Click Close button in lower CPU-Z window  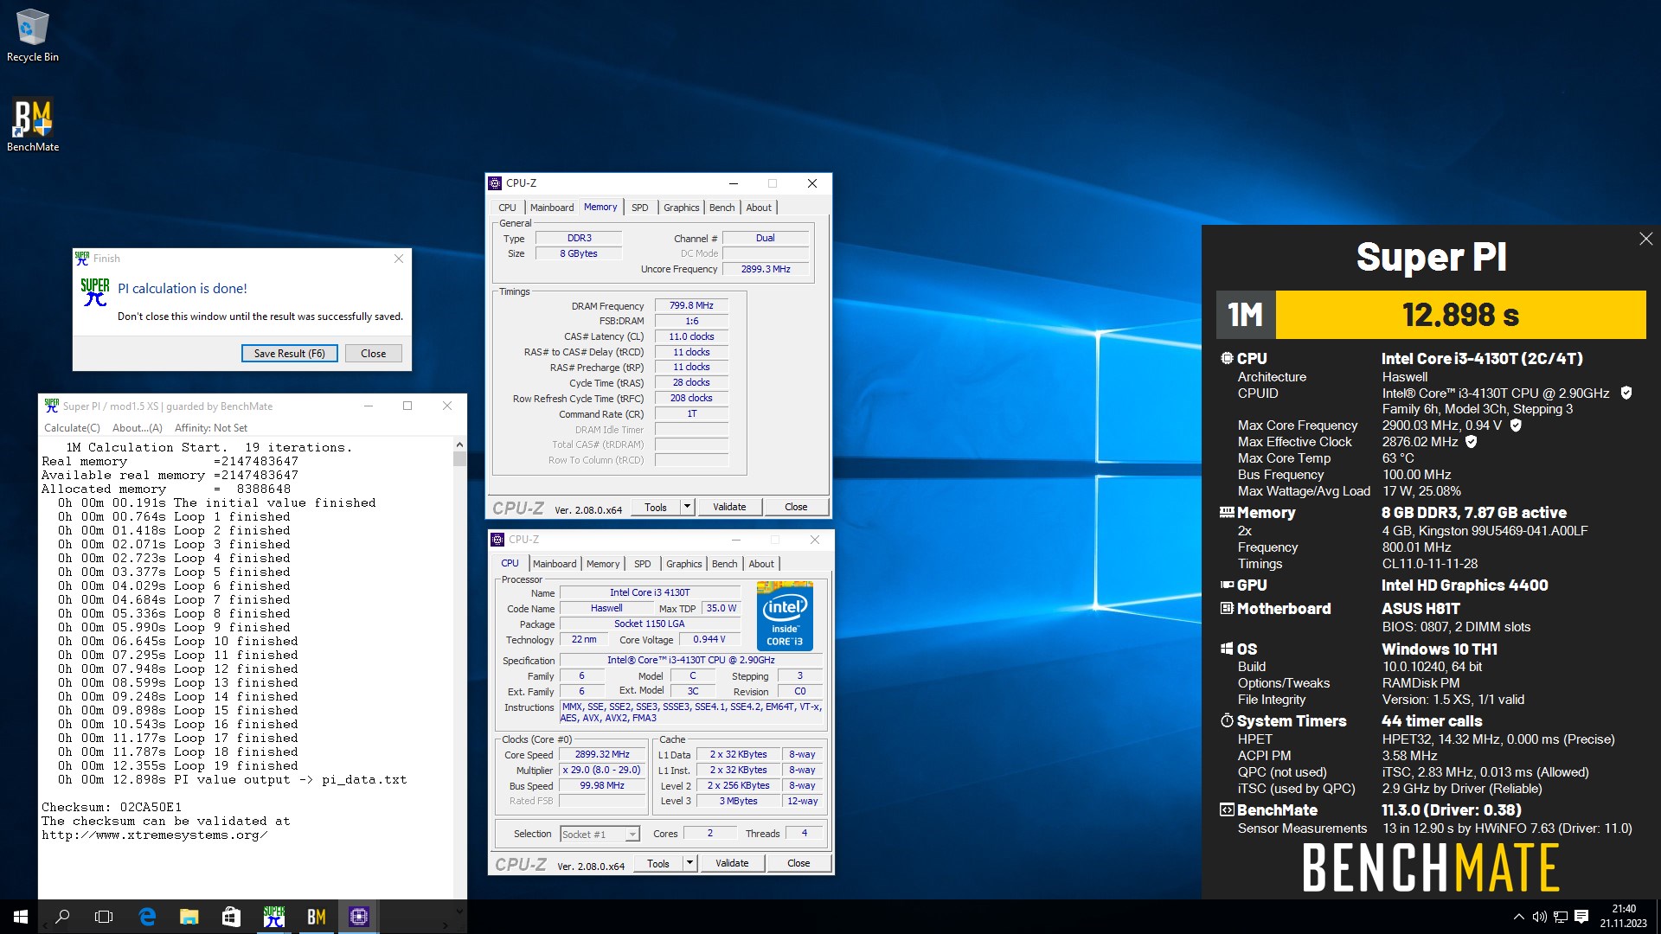(798, 864)
